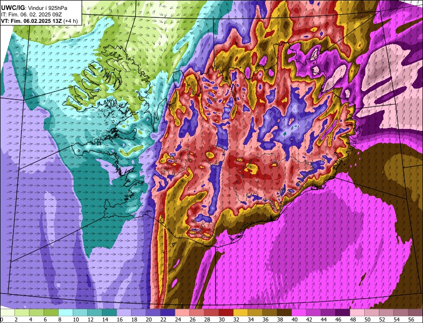Click the legend swatch between 30 and 32

point(226,313)
